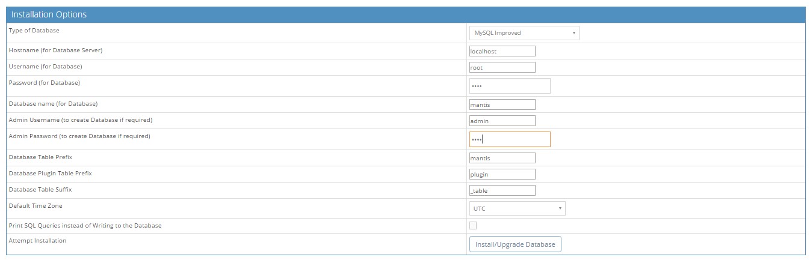Expand the Default Time Zone dropdown

pyautogui.click(x=516, y=209)
